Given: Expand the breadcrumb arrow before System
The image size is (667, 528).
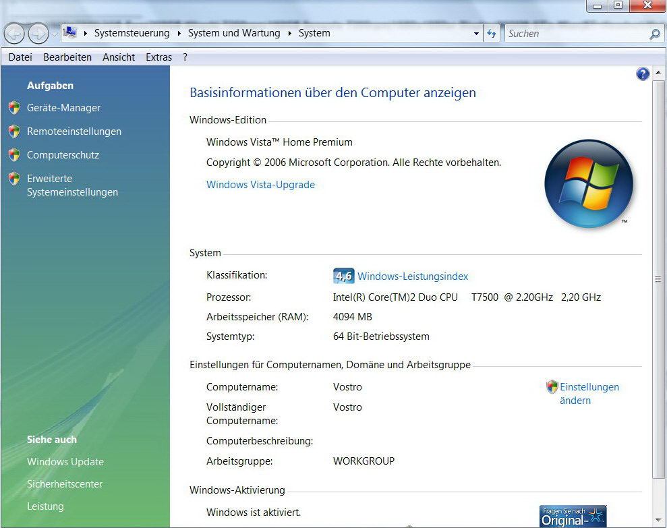Looking at the screenshot, I should click(x=290, y=33).
